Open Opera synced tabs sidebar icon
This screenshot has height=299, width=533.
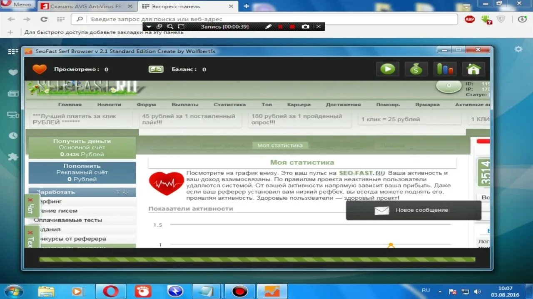pyautogui.click(x=13, y=115)
